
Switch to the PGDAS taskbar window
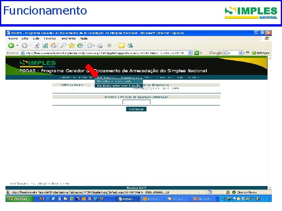coord(128,199)
